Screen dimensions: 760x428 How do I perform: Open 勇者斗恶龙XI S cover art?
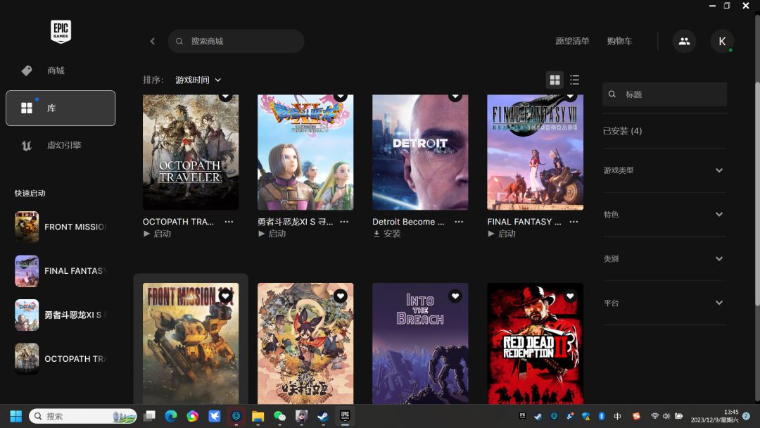pyautogui.click(x=305, y=152)
